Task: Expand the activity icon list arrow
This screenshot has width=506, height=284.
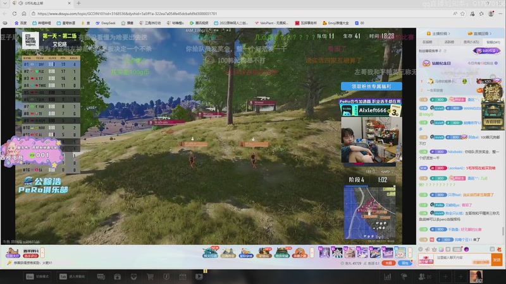Action: pos(312,252)
